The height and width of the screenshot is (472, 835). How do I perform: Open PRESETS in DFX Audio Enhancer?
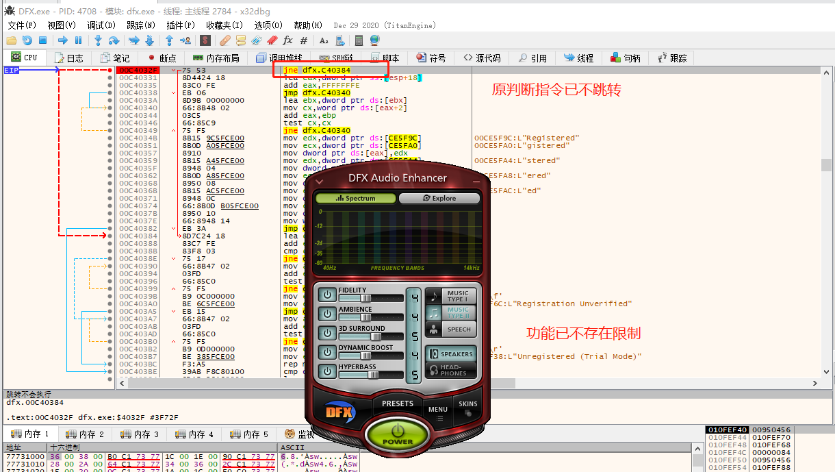[398, 403]
